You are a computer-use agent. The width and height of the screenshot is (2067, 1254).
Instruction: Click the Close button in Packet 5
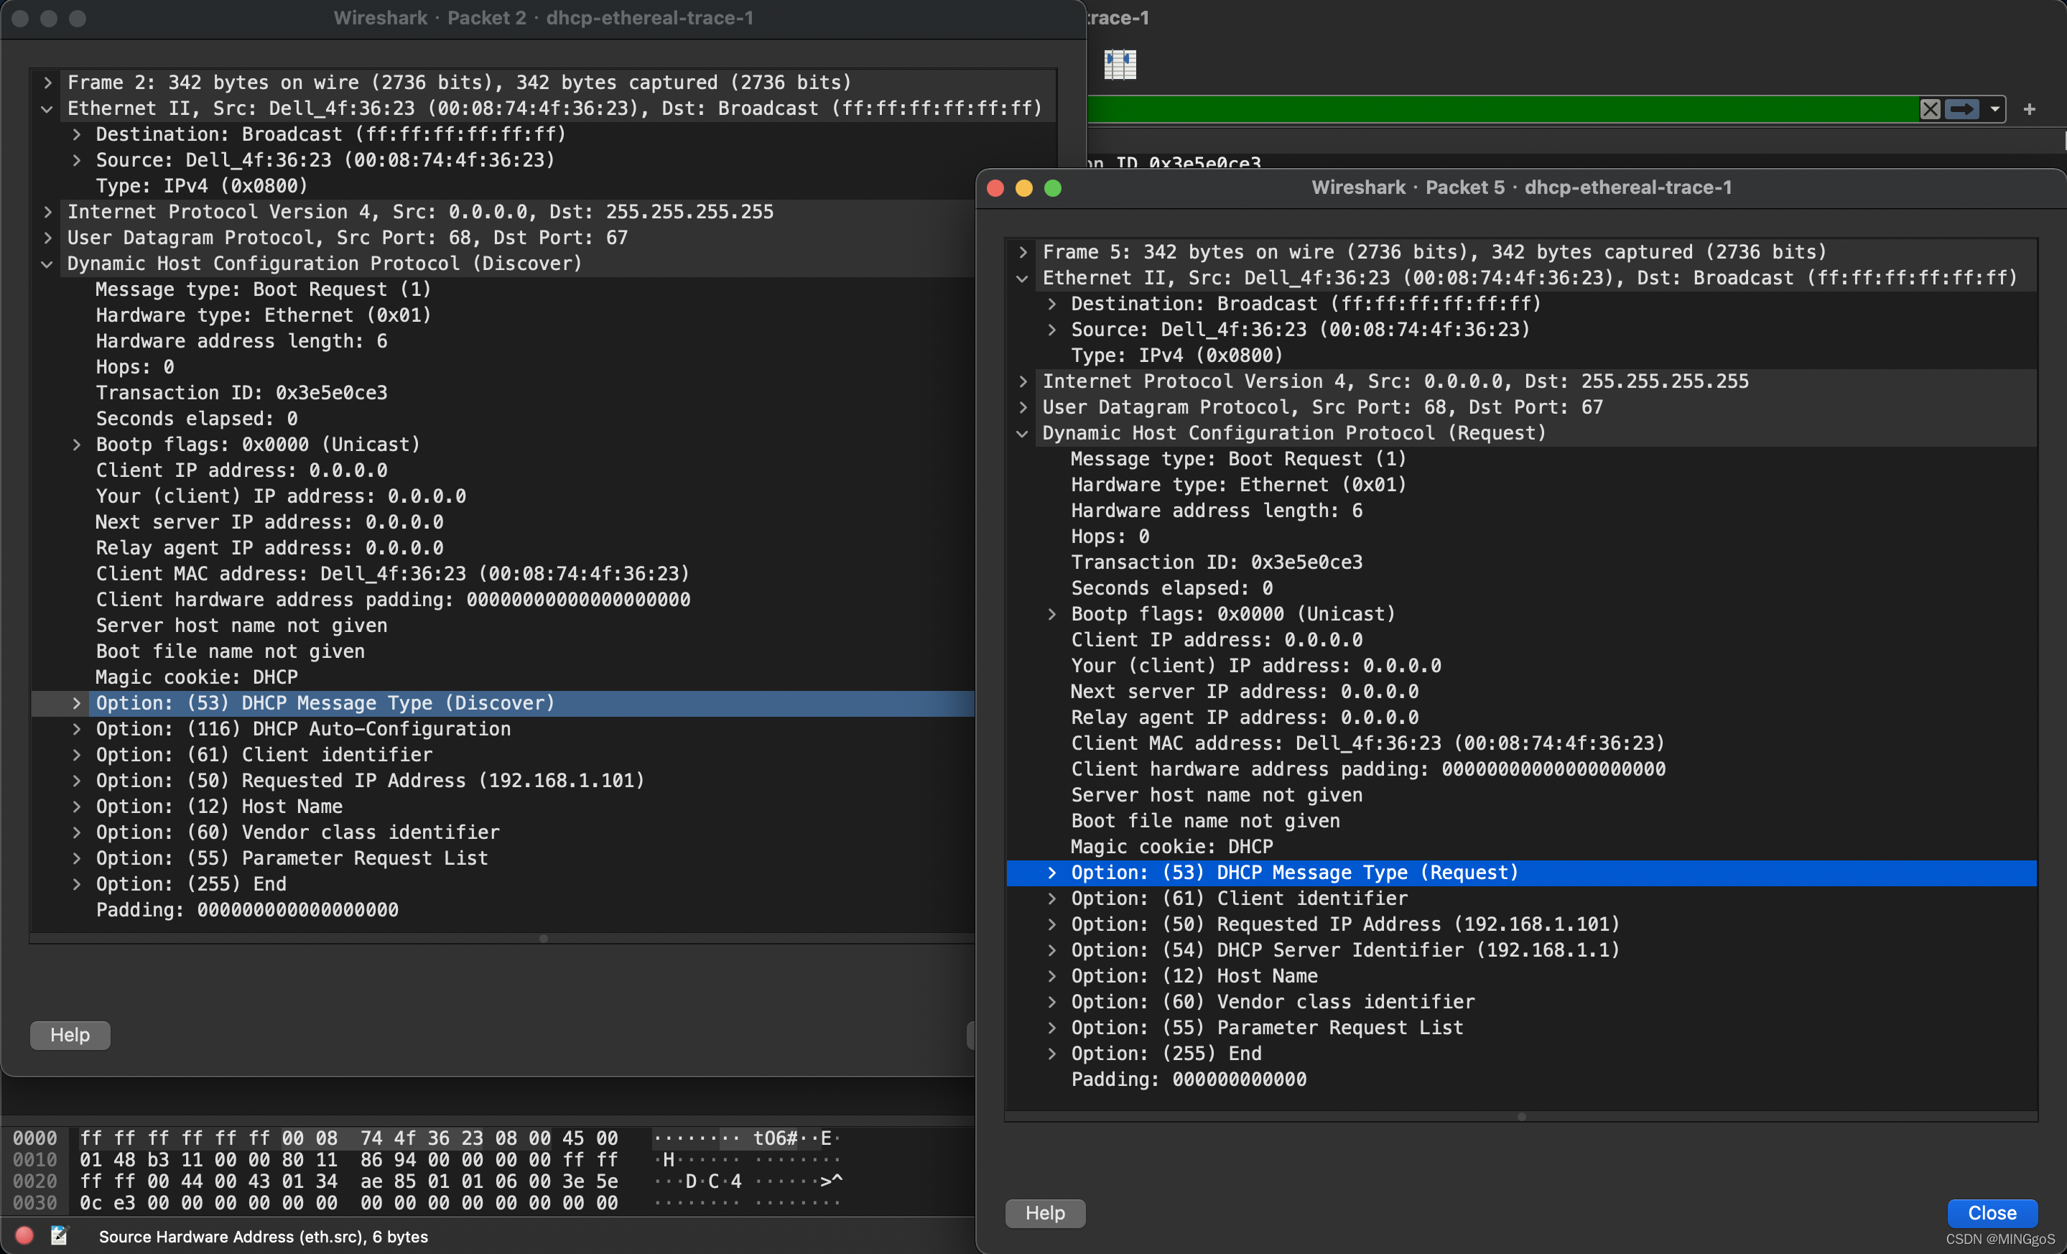pyautogui.click(x=1992, y=1213)
